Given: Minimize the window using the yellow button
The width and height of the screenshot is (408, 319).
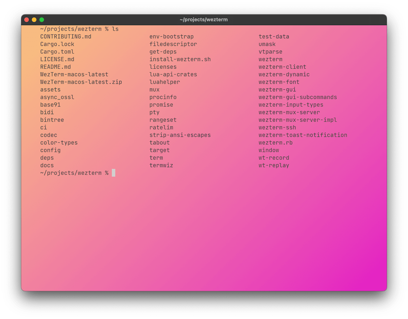Looking at the screenshot, I should [34, 20].
